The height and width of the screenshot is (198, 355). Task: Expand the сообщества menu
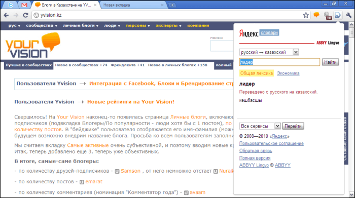(42, 25)
